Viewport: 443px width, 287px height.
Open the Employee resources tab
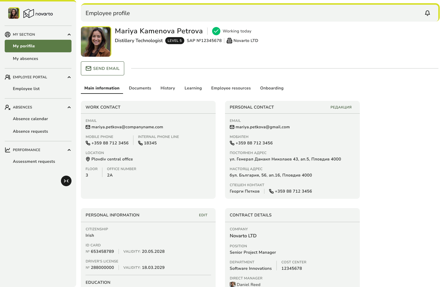point(231,88)
